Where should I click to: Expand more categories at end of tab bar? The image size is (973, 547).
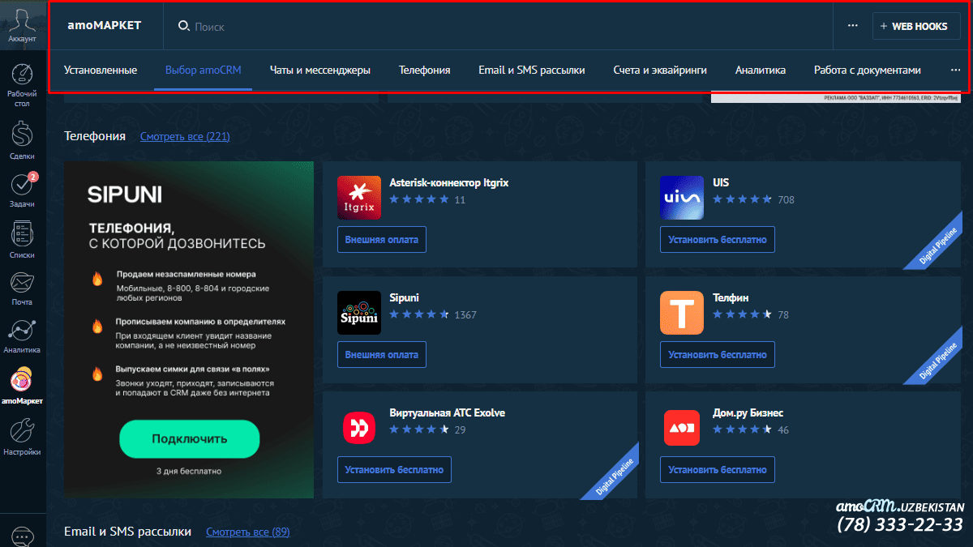click(955, 70)
